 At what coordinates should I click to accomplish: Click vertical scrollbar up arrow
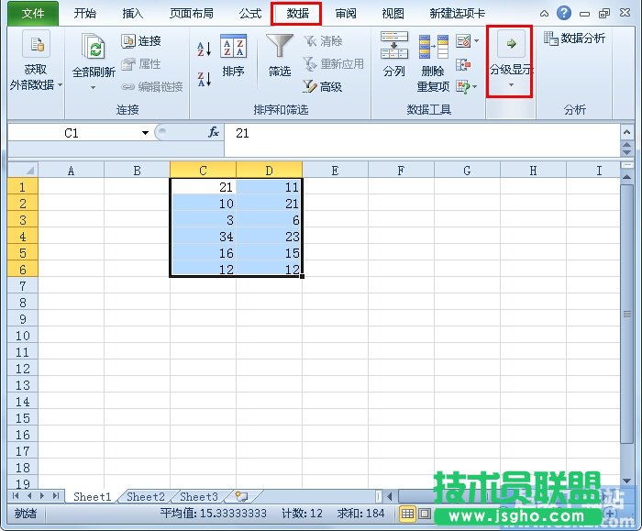click(626, 177)
